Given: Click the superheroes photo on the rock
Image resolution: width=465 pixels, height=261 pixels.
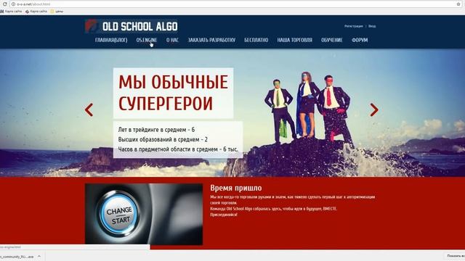Looking at the screenshot, I should click(307, 108).
